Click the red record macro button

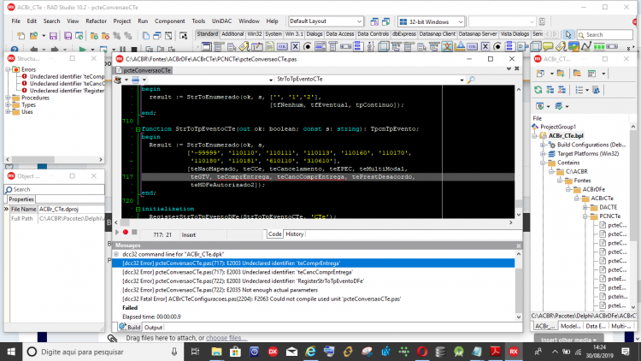point(126,232)
